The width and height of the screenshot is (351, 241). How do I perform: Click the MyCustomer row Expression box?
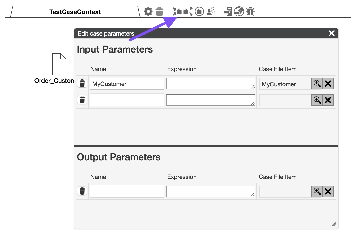pos(211,84)
